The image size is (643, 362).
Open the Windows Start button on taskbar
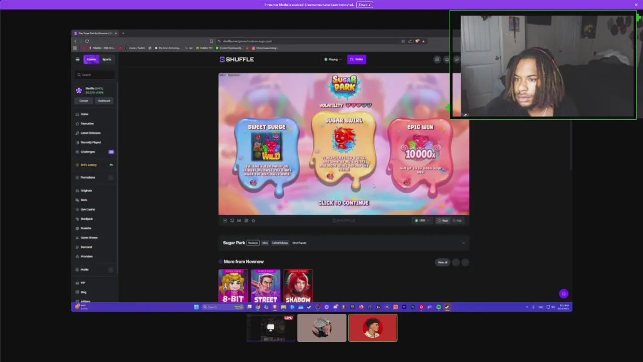pos(196,307)
